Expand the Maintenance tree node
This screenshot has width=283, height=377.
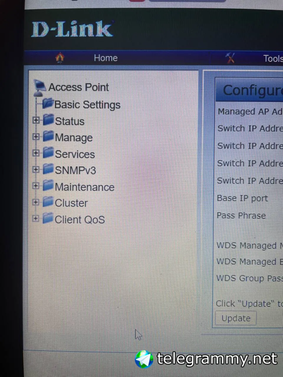pos(36,186)
